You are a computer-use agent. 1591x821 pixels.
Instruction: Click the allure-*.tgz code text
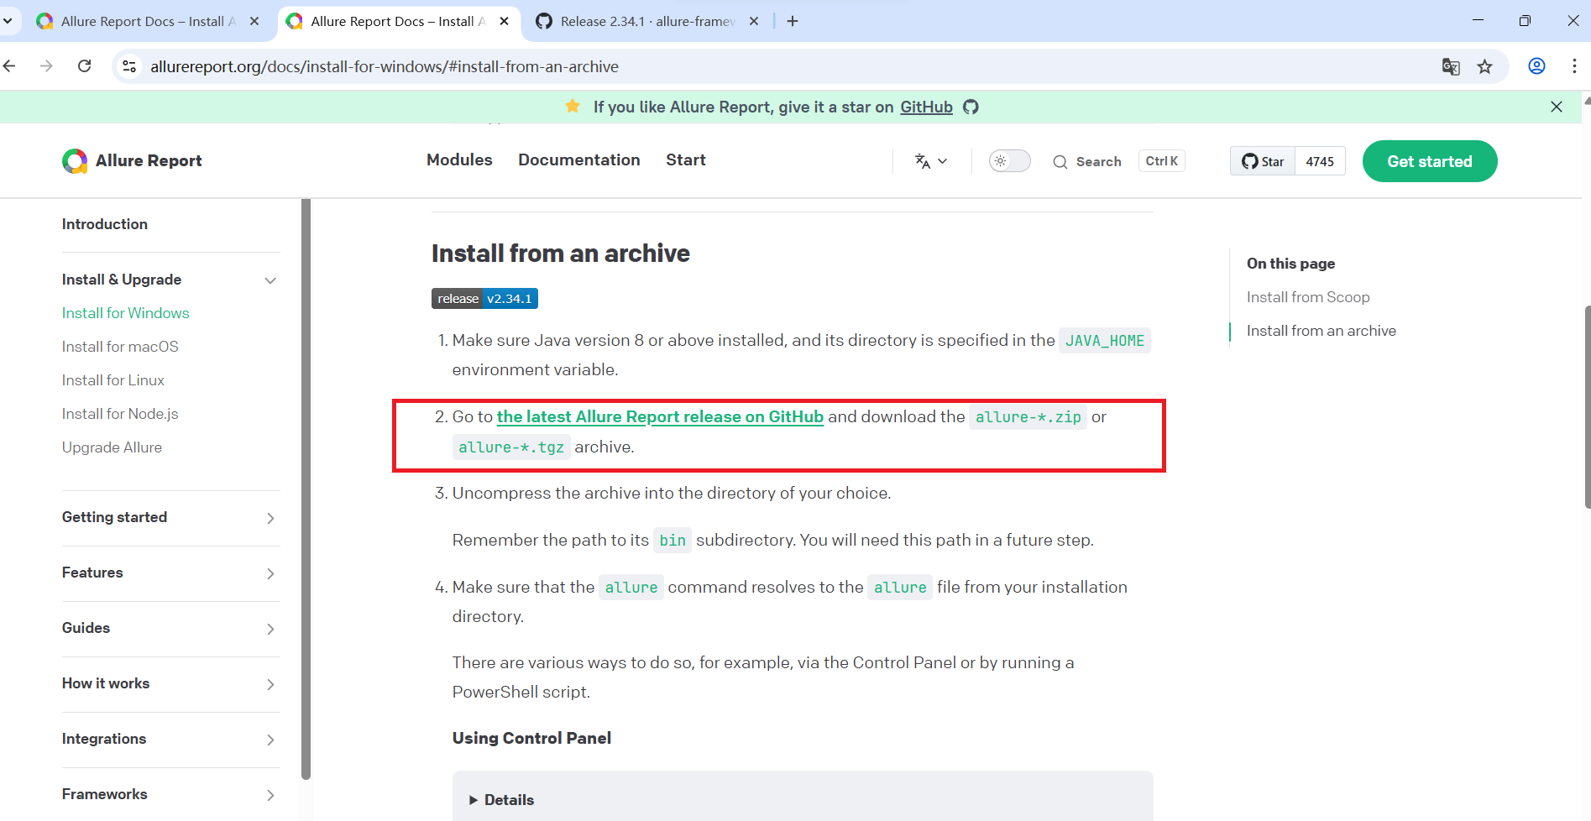pos(511,447)
